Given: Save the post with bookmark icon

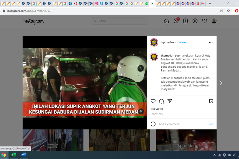Looking at the screenshot, I should click(x=211, y=101).
